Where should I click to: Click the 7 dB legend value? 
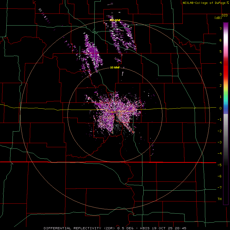tap(221, 29)
